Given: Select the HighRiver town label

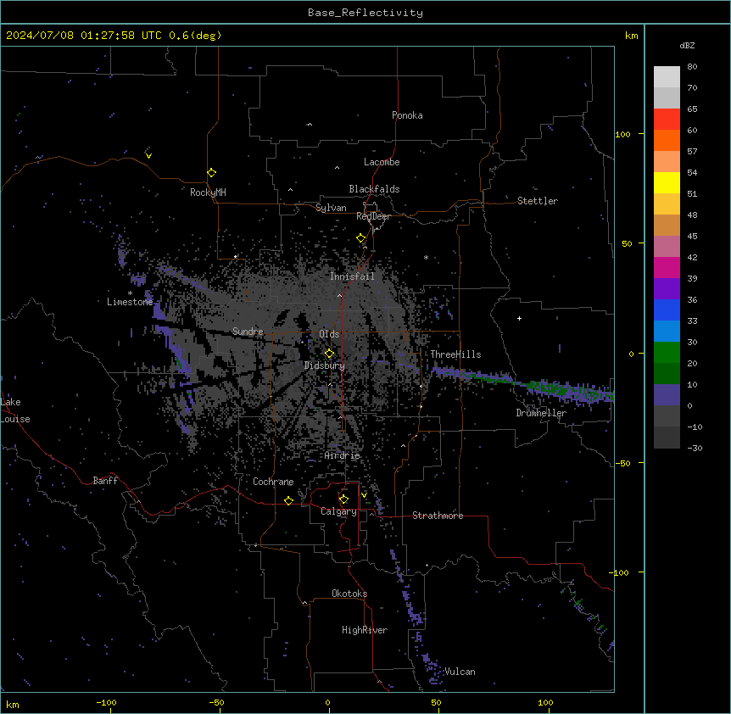Looking at the screenshot, I should pos(365,630).
